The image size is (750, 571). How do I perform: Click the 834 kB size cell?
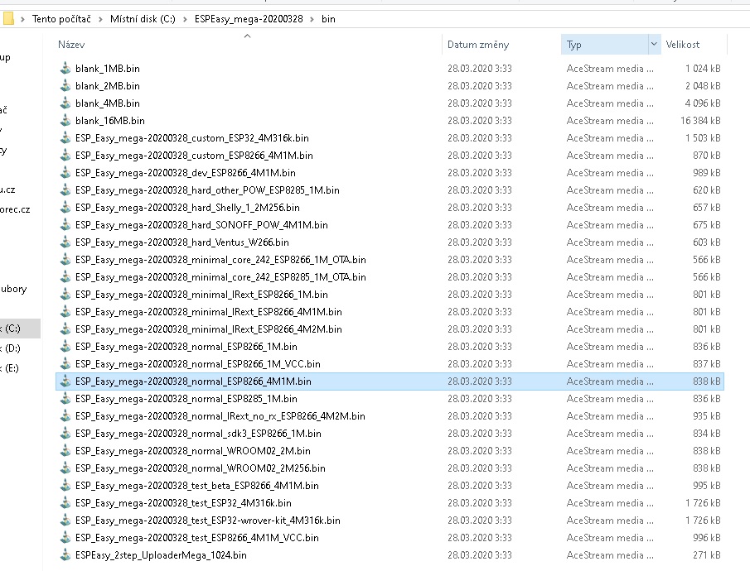(706, 434)
